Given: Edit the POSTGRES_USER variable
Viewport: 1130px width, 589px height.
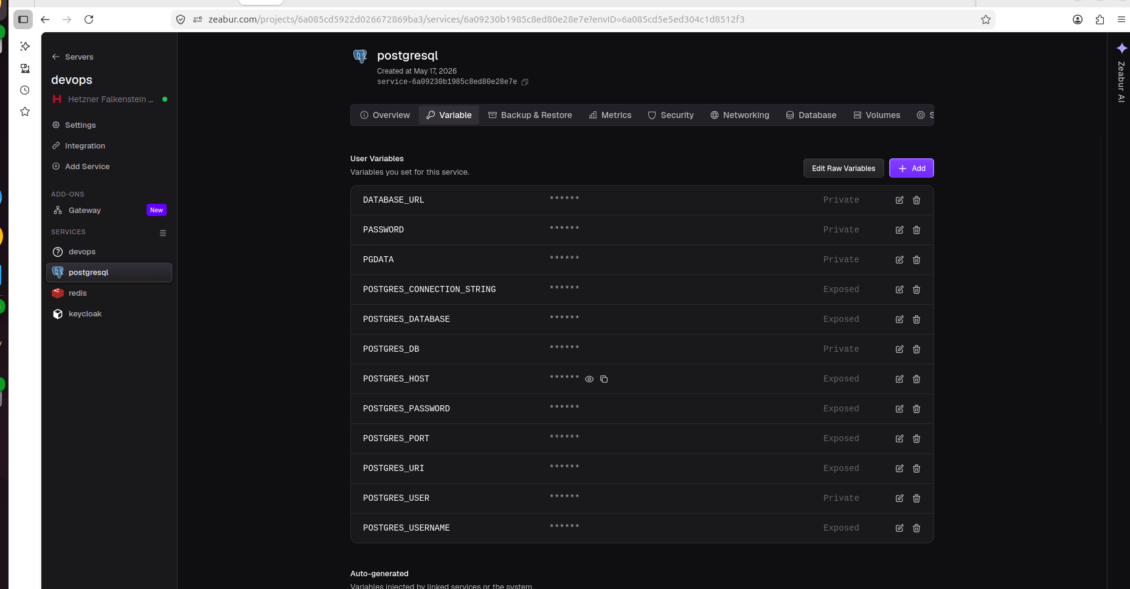Looking at the screenshot, I should [x=899, y=498].
